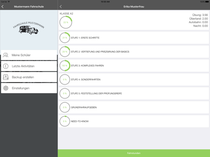
Task: Open Einstellungen menu entry
Action: [29, 88]
